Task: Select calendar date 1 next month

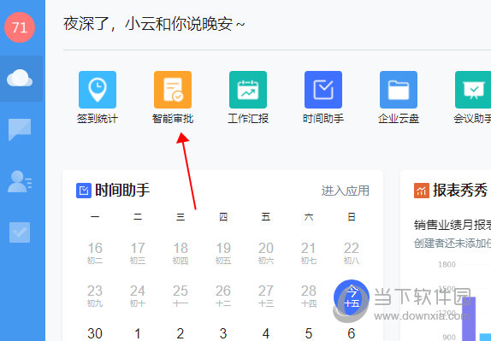Action: [138, 333]
